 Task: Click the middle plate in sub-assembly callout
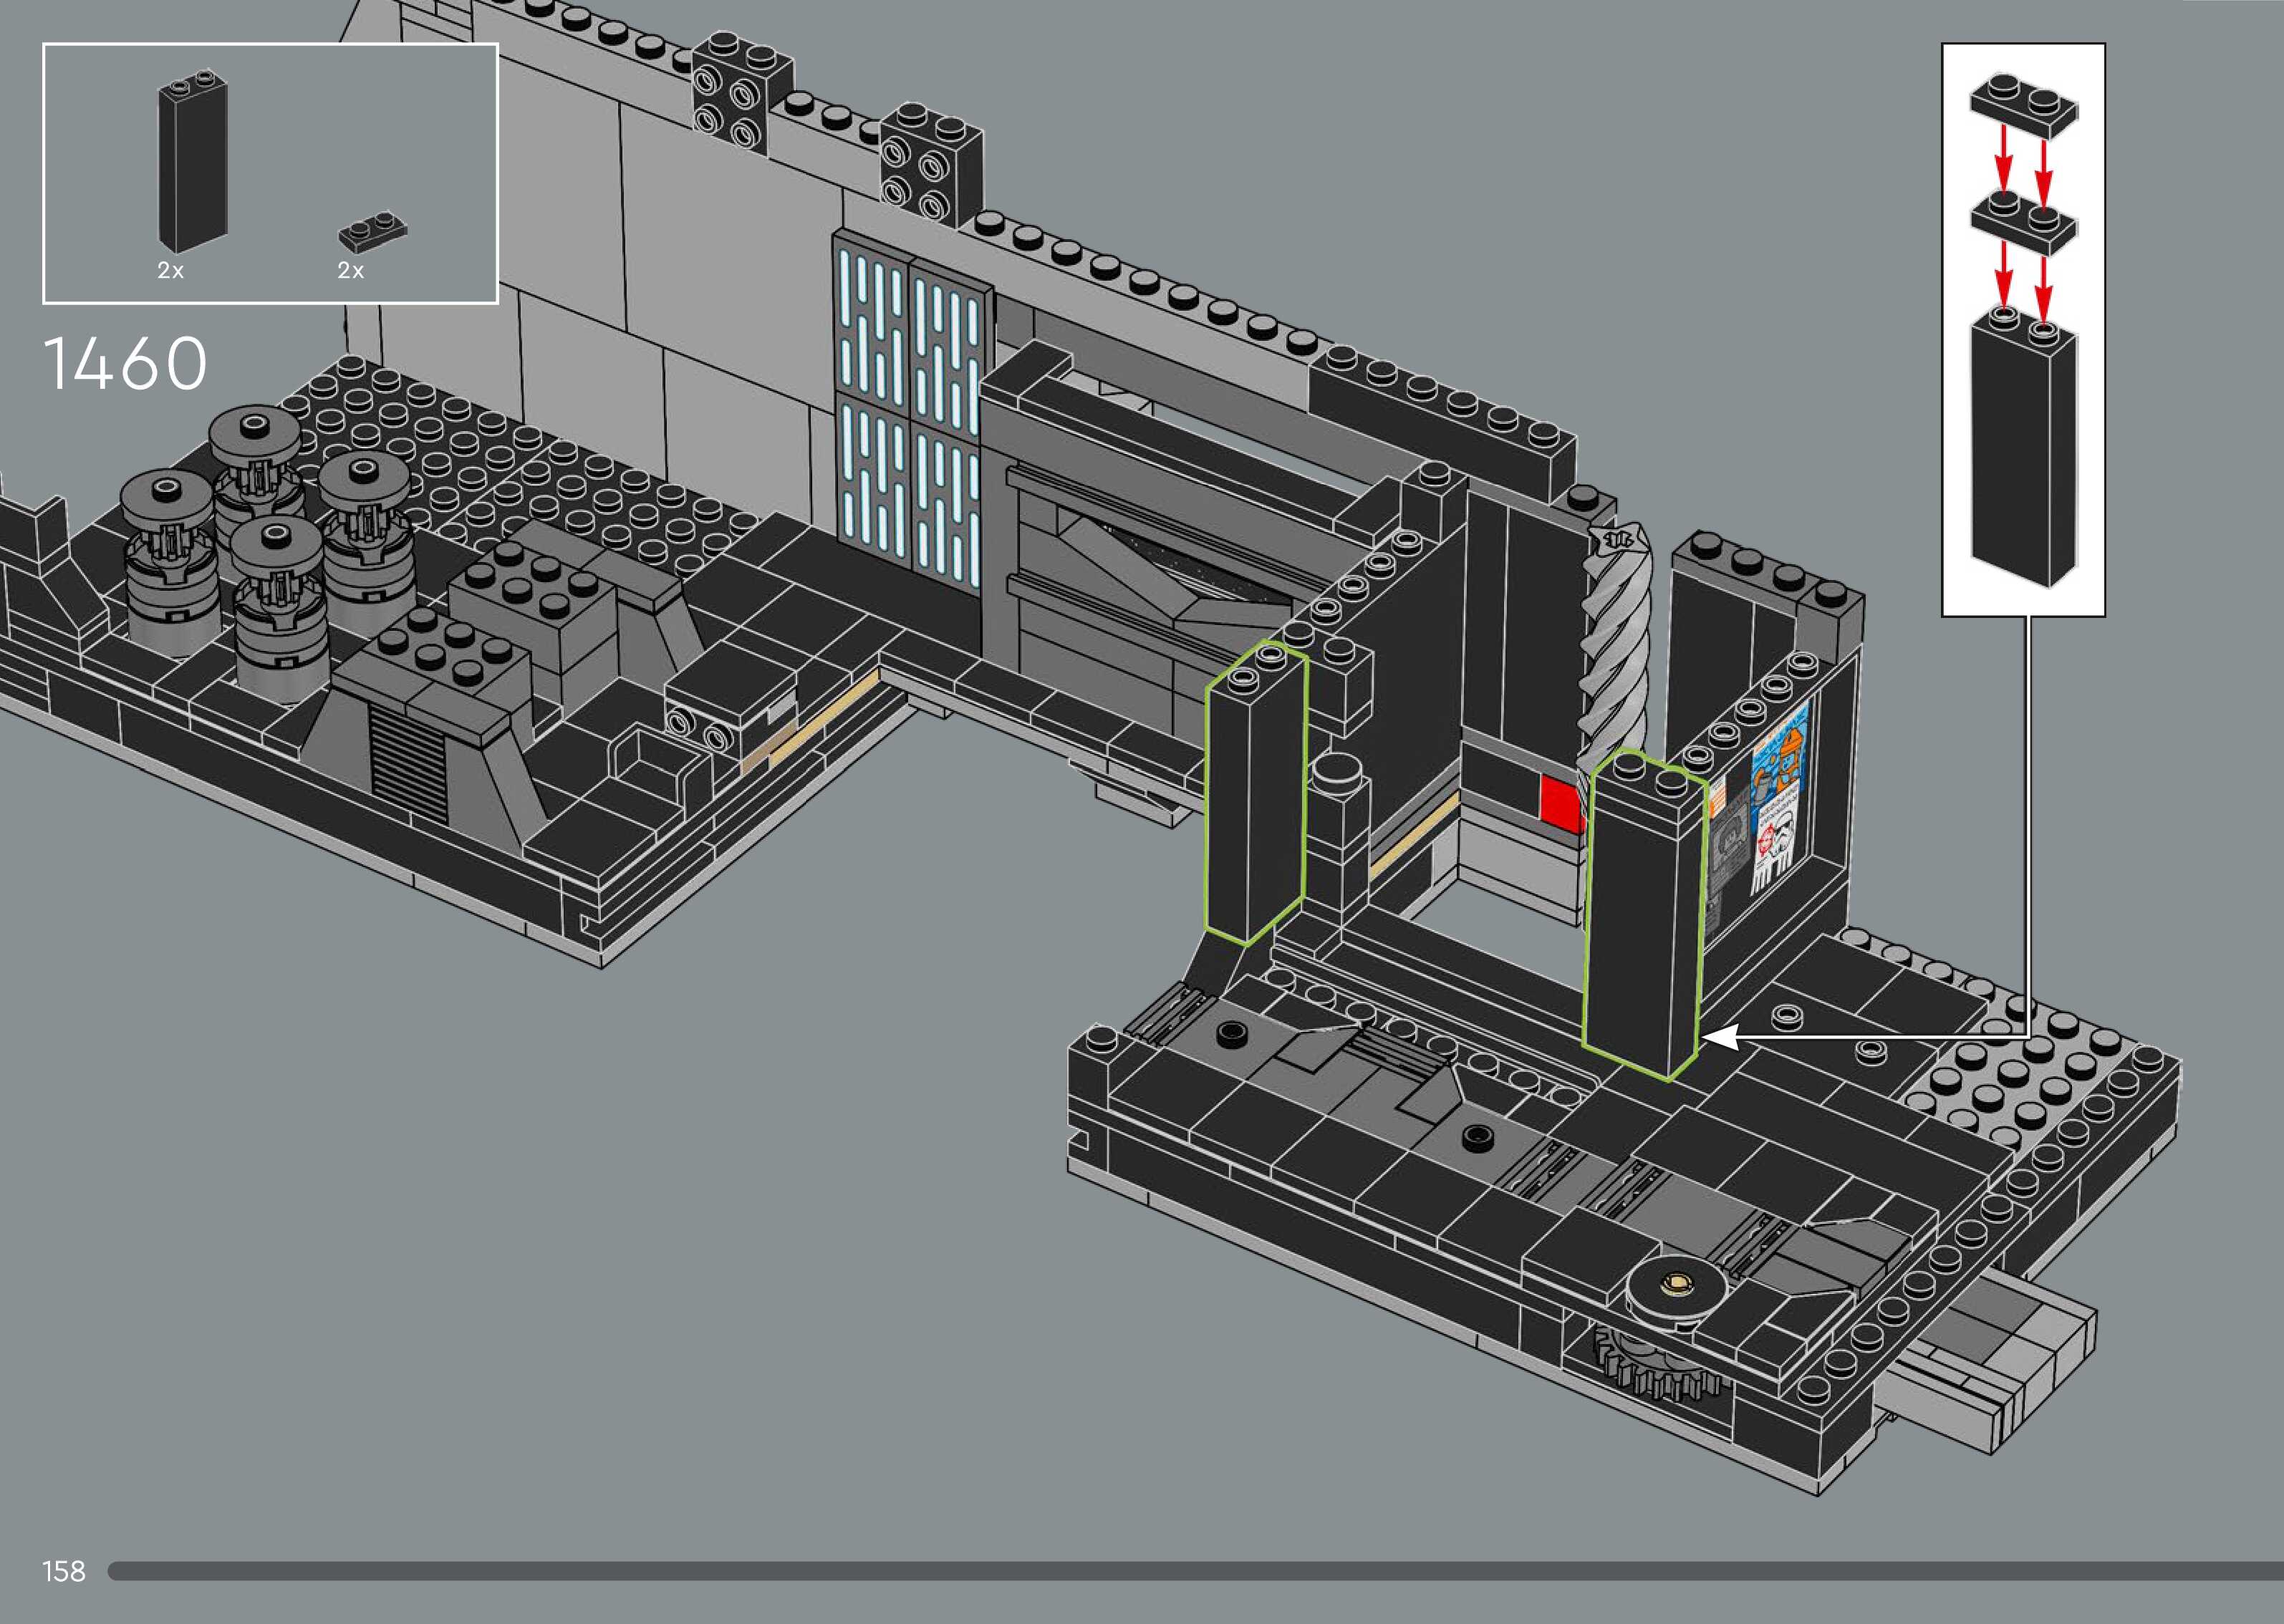coord(2023,227)
